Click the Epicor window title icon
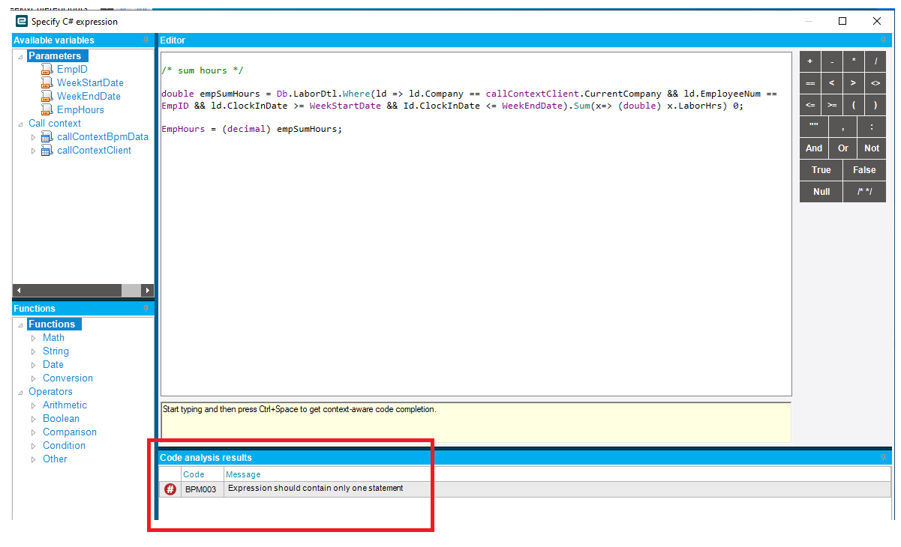 click(22, 21)
